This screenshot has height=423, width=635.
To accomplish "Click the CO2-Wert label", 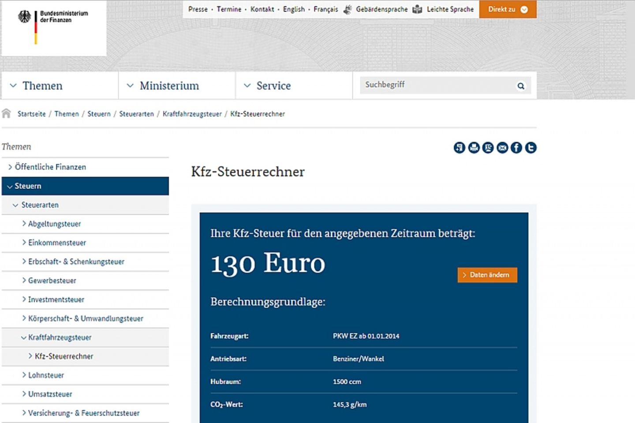I will [227, 404].
